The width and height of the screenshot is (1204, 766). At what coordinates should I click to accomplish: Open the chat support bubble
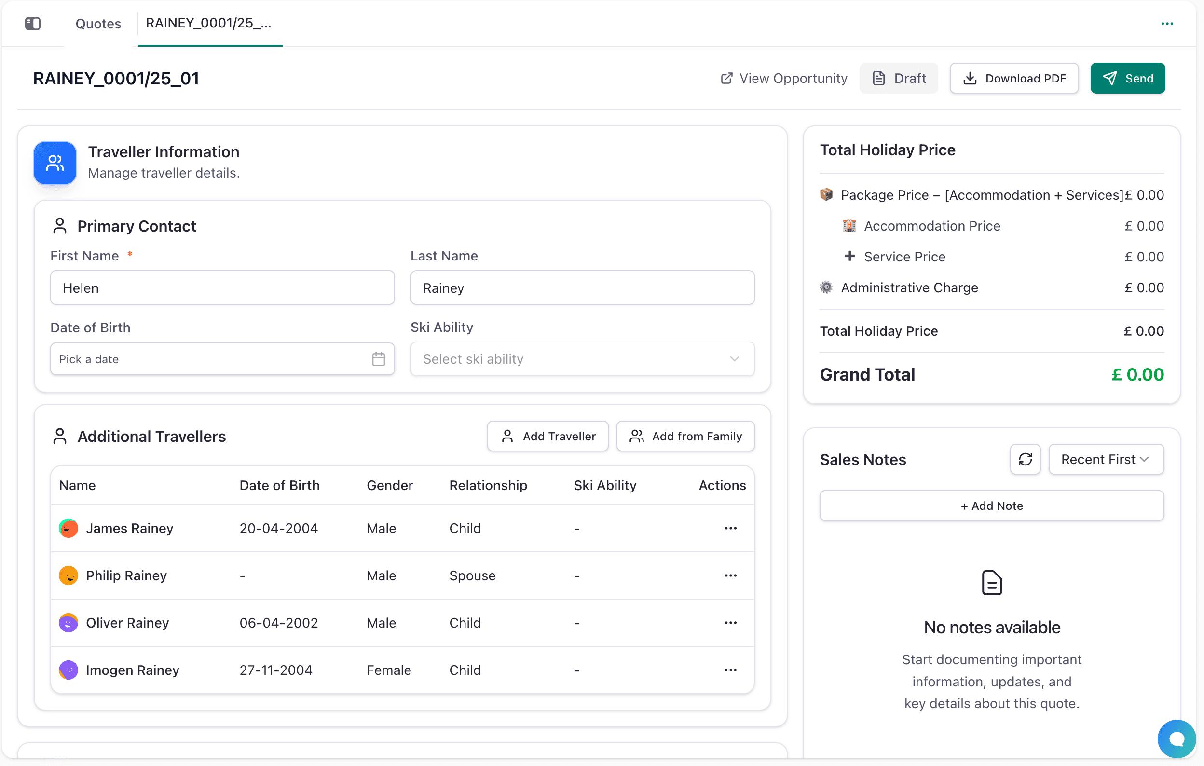pos(1177,739)
